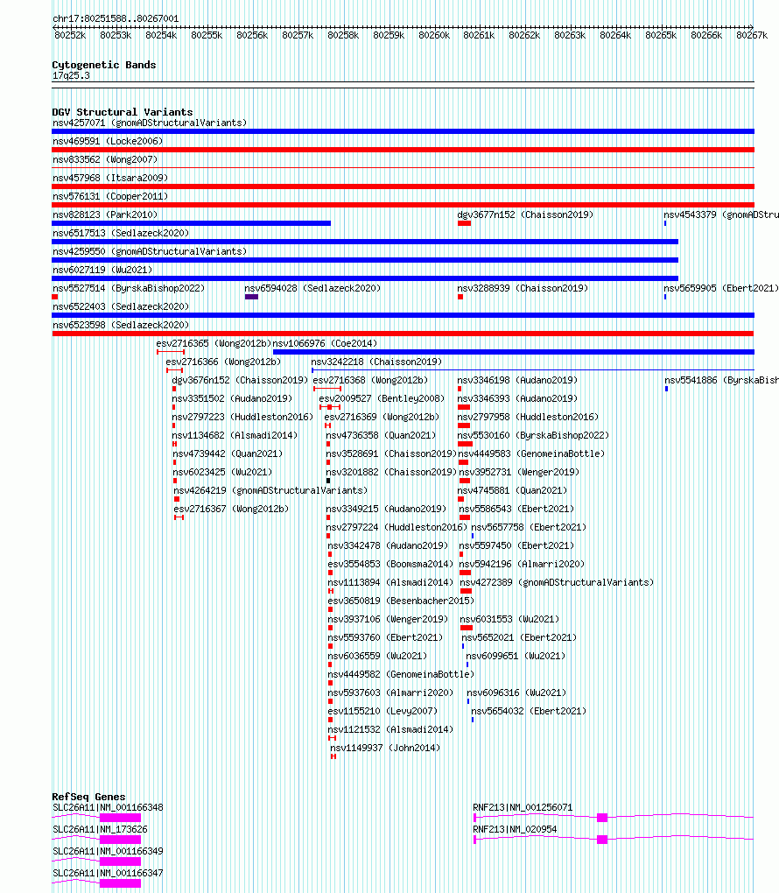
Task: Select the nsv833562 (Wong2007) variant
Action: 105,159
